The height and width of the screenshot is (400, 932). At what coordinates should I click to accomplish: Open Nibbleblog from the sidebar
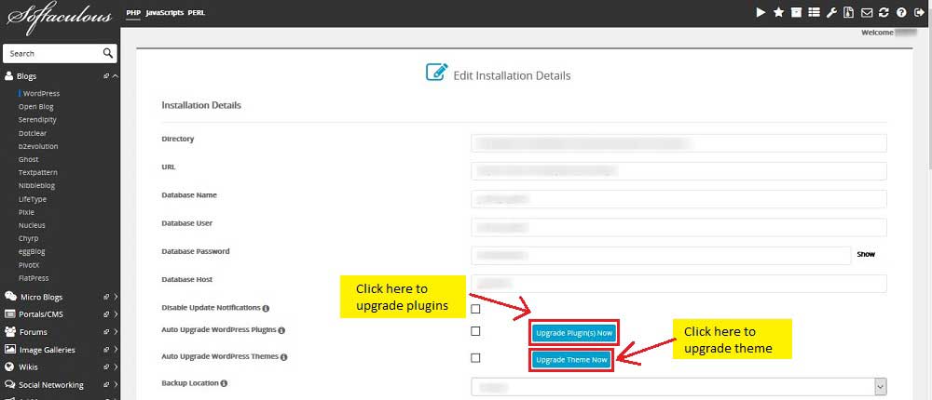(x=36, y=186)
